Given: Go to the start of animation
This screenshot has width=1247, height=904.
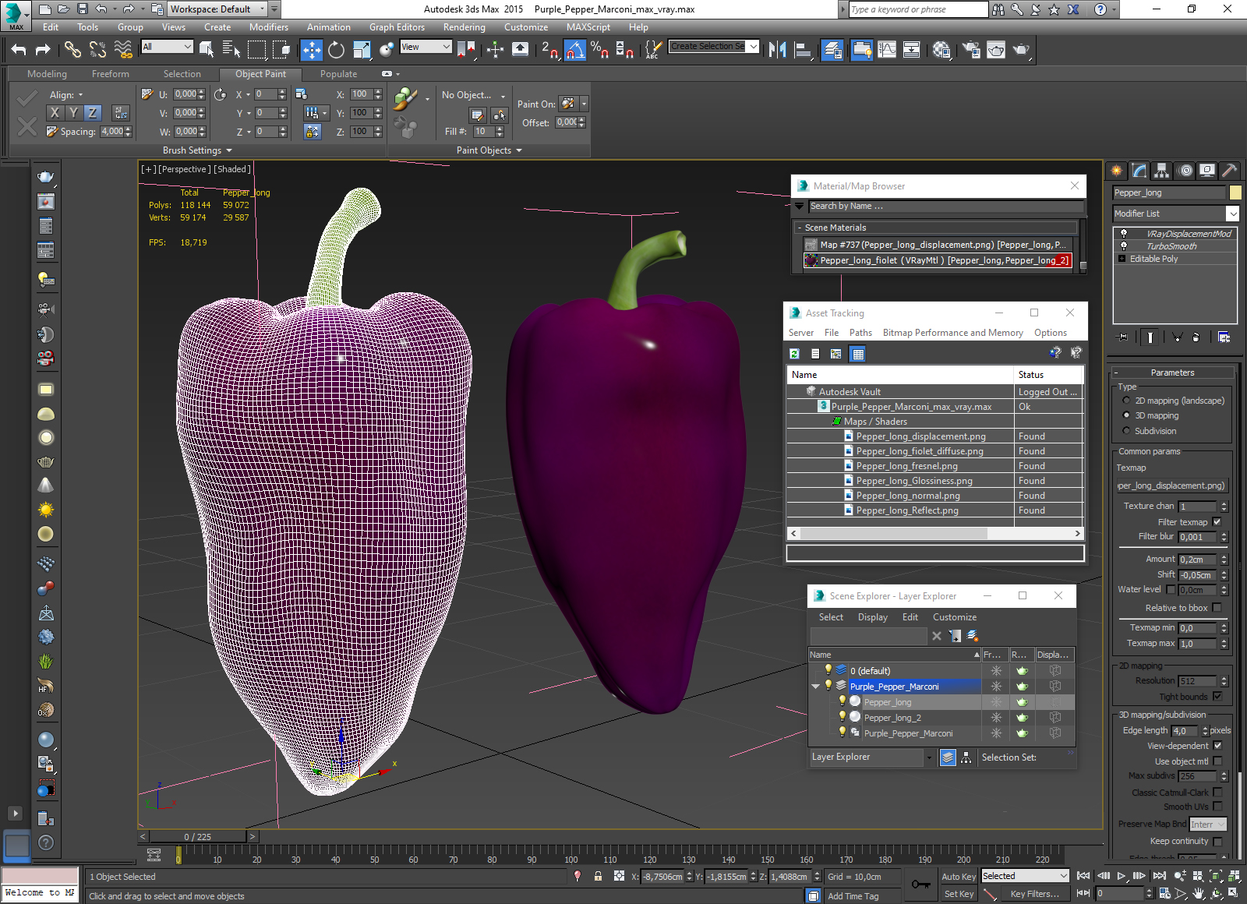Looking at the screenshot, I should (x=1083, y=876).
